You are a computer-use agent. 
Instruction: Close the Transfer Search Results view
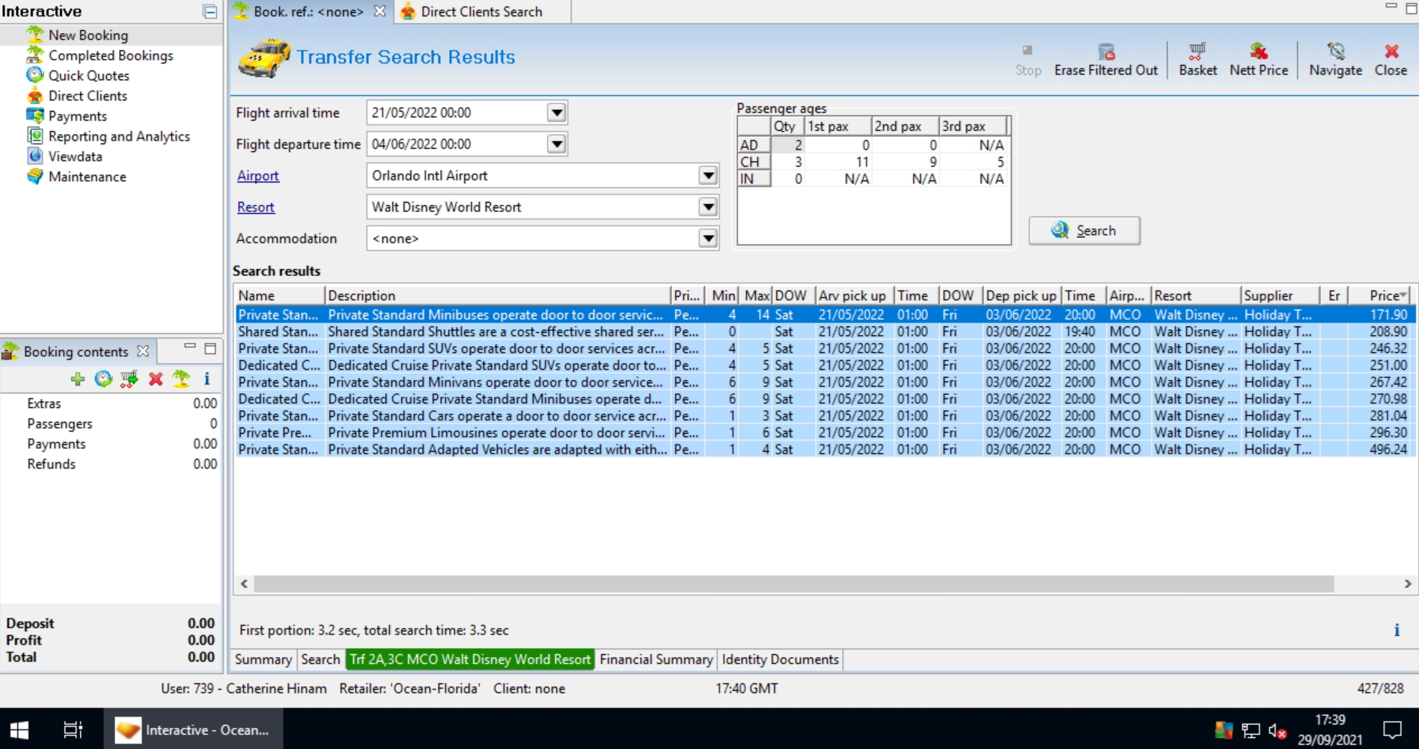(1391, 60)
